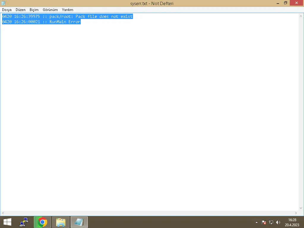This screenshot has height=228, width=304.
Task: Open the Düzen menu
Action: [x=20, y=9]
